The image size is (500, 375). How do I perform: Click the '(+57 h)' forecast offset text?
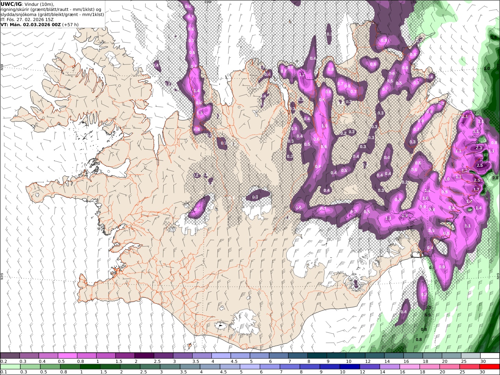70,25
